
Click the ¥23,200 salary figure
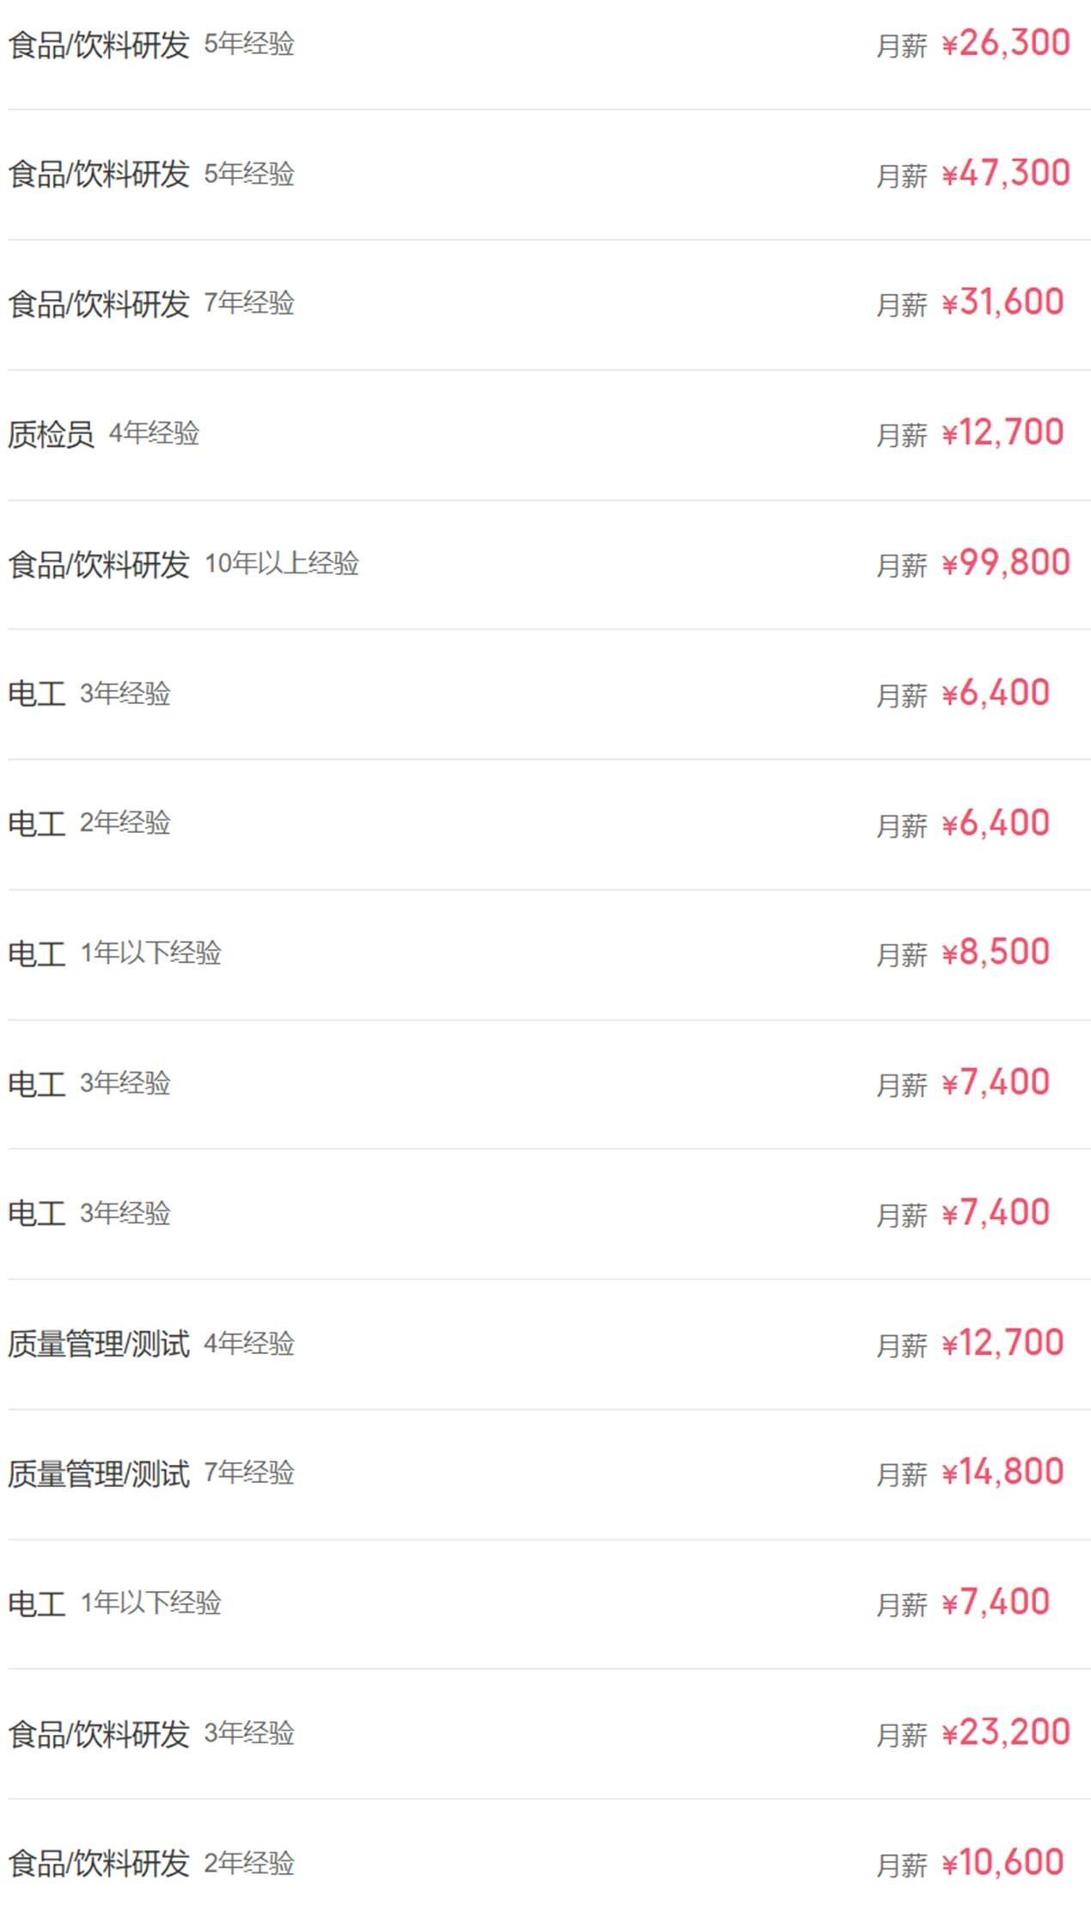1006,1732
